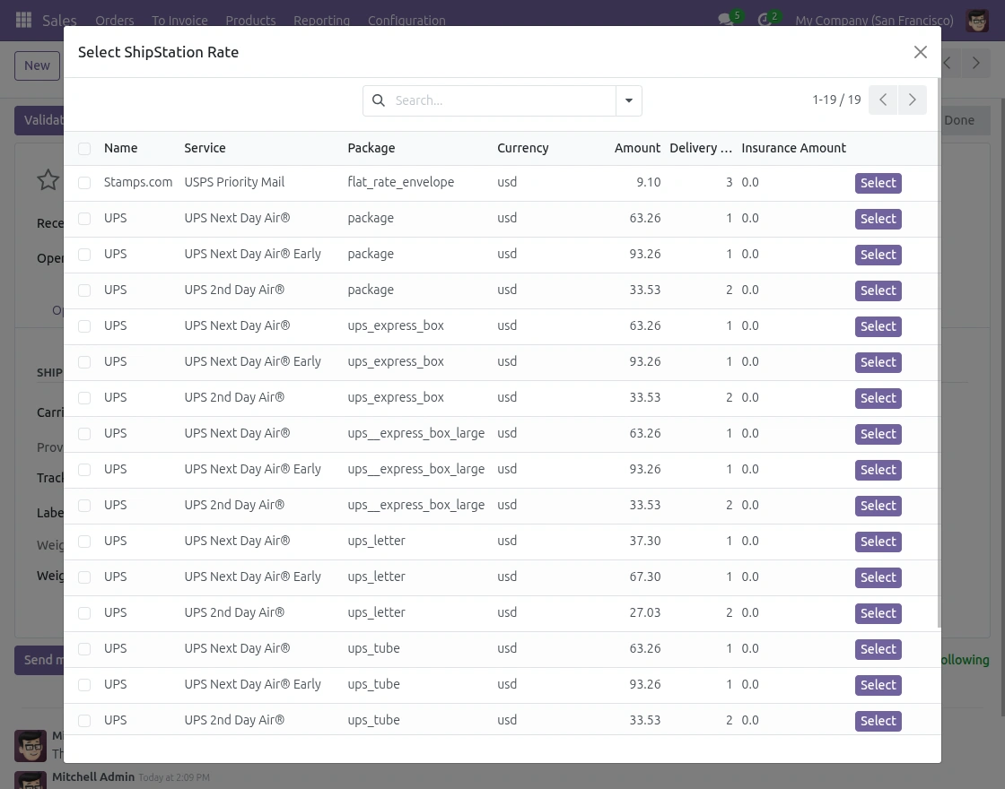The image size is (1005, 789).
Task: Click the magnifier search icon
Action: pos(379,100)
